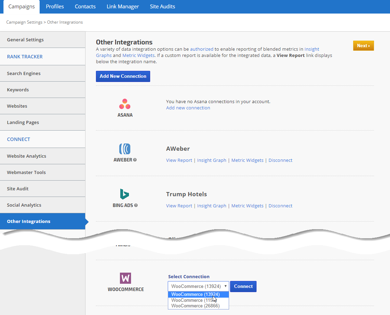Image resolution: width=390 pixels, height=315 pixels.
Task: Click the Asana logo icon
Action: click(125, 104)
